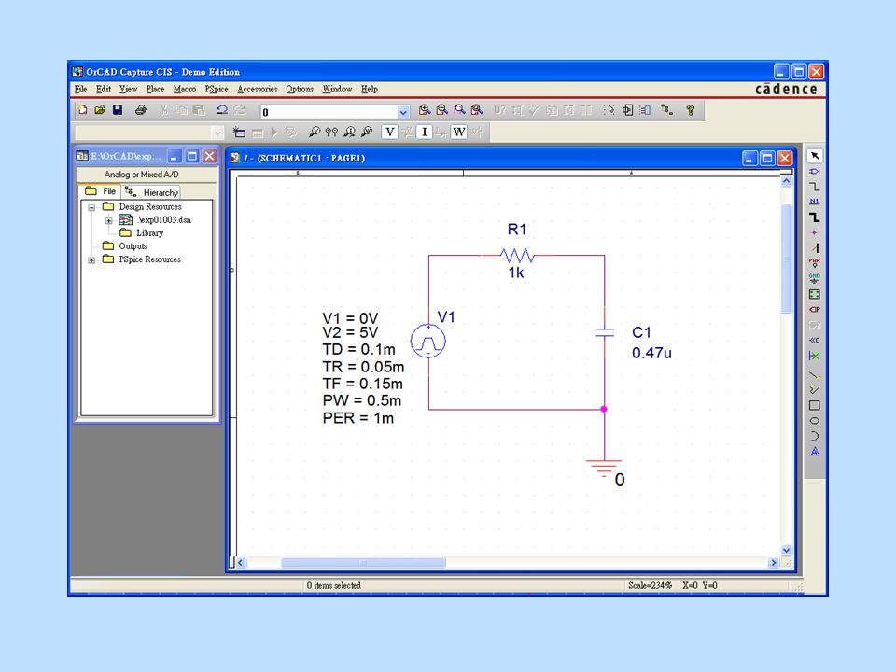The image size is (896, 672).
Task: Select the Place Net Alias tool
Action: (814, 202)
